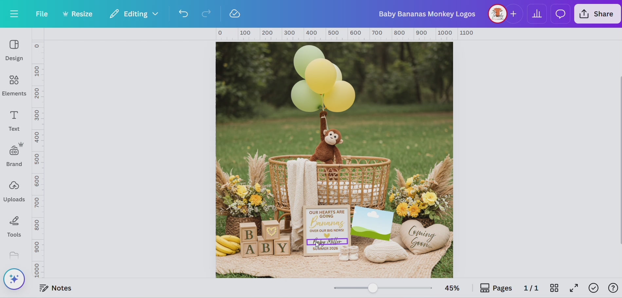Open the user profile avatar

click(497, 14)
